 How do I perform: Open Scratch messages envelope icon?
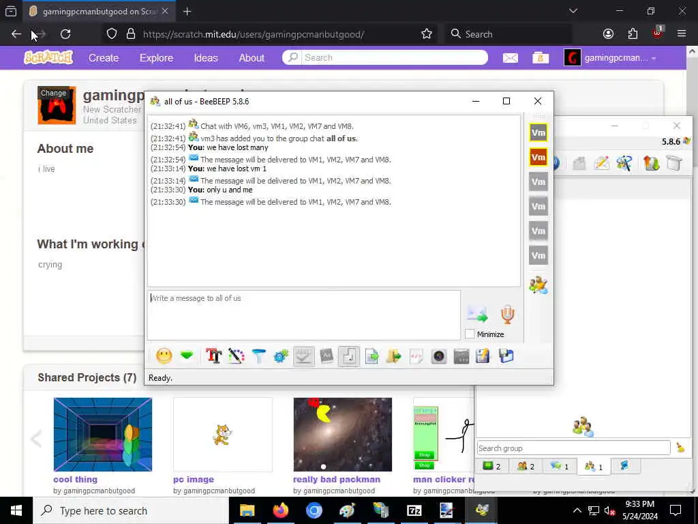pos(510,58)
